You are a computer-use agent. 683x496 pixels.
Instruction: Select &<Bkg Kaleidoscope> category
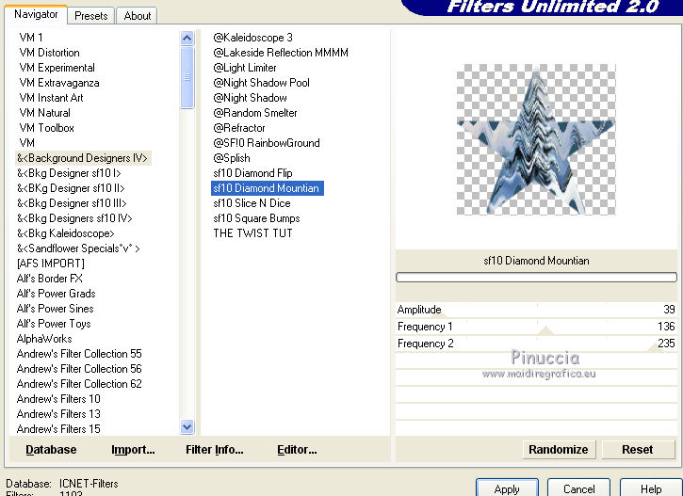tap(65, 233)
